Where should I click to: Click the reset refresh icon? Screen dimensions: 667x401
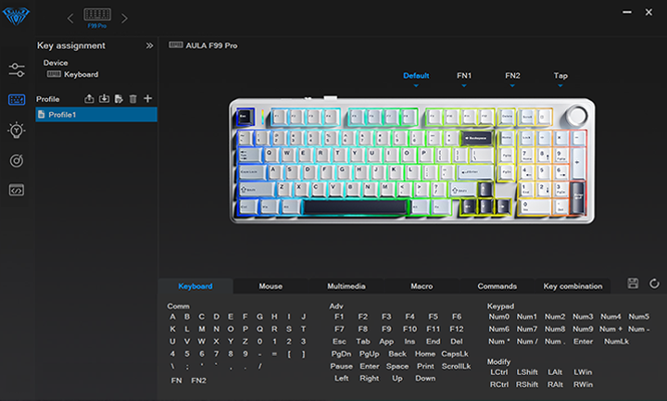pyautogui.click(x=654, y=283)
